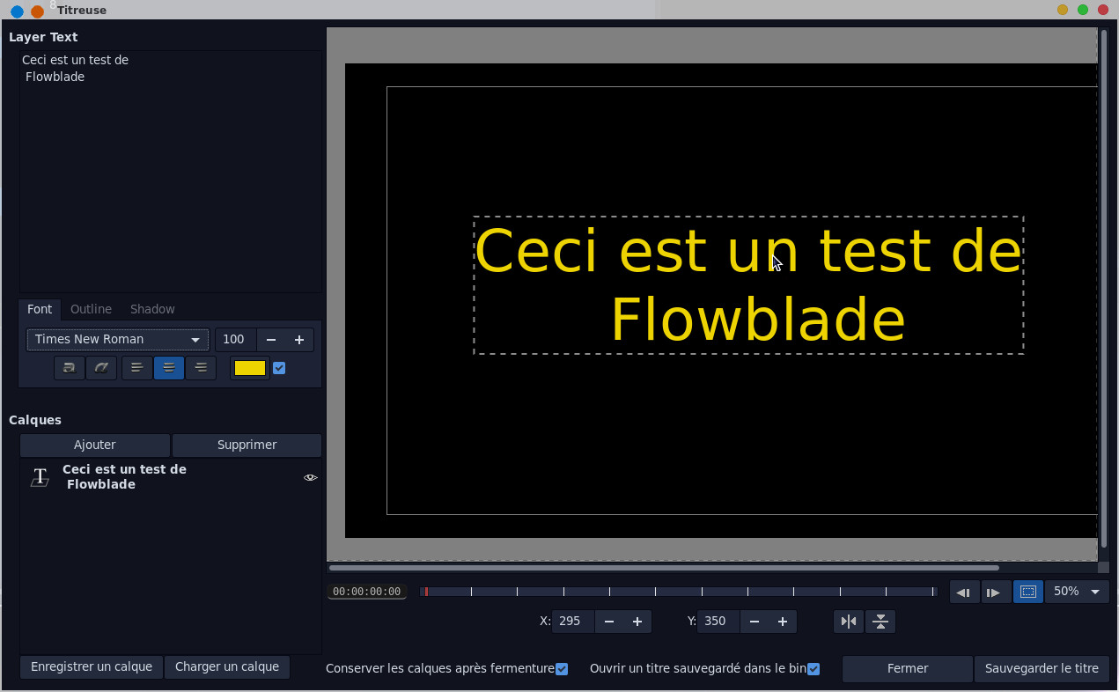
Task: Align layer text to the right
Action: pos(201,368)
